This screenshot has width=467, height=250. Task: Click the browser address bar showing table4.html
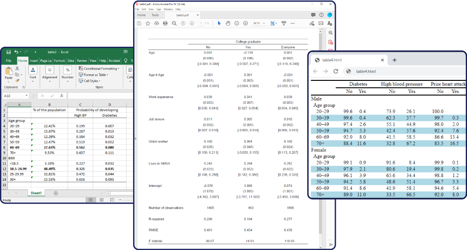click(x=402, y=71)
